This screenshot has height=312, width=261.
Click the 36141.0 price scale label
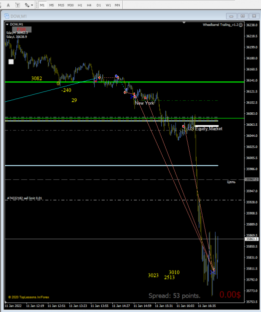click(x=252, y=80)
